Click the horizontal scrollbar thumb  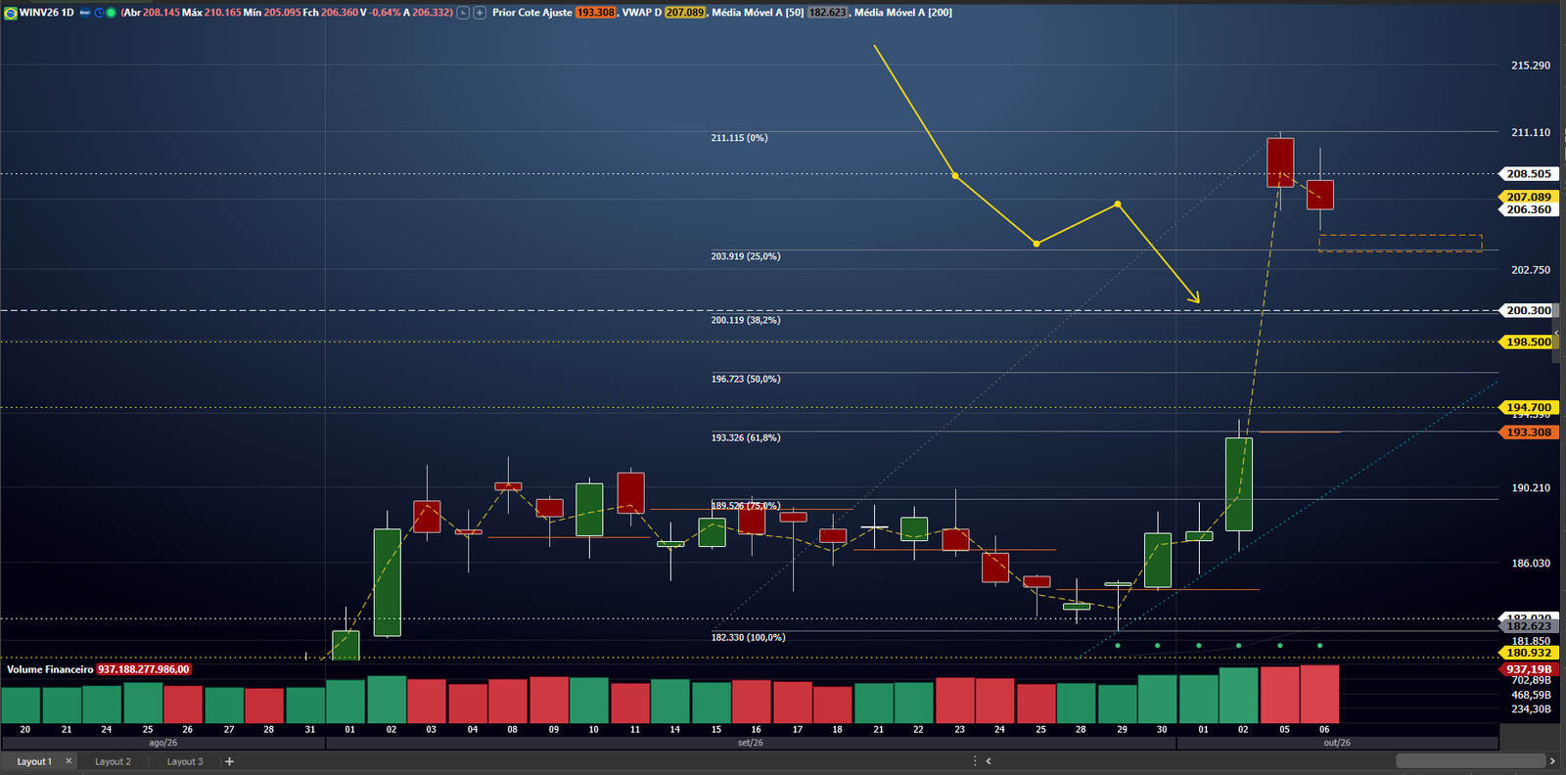1470,760
